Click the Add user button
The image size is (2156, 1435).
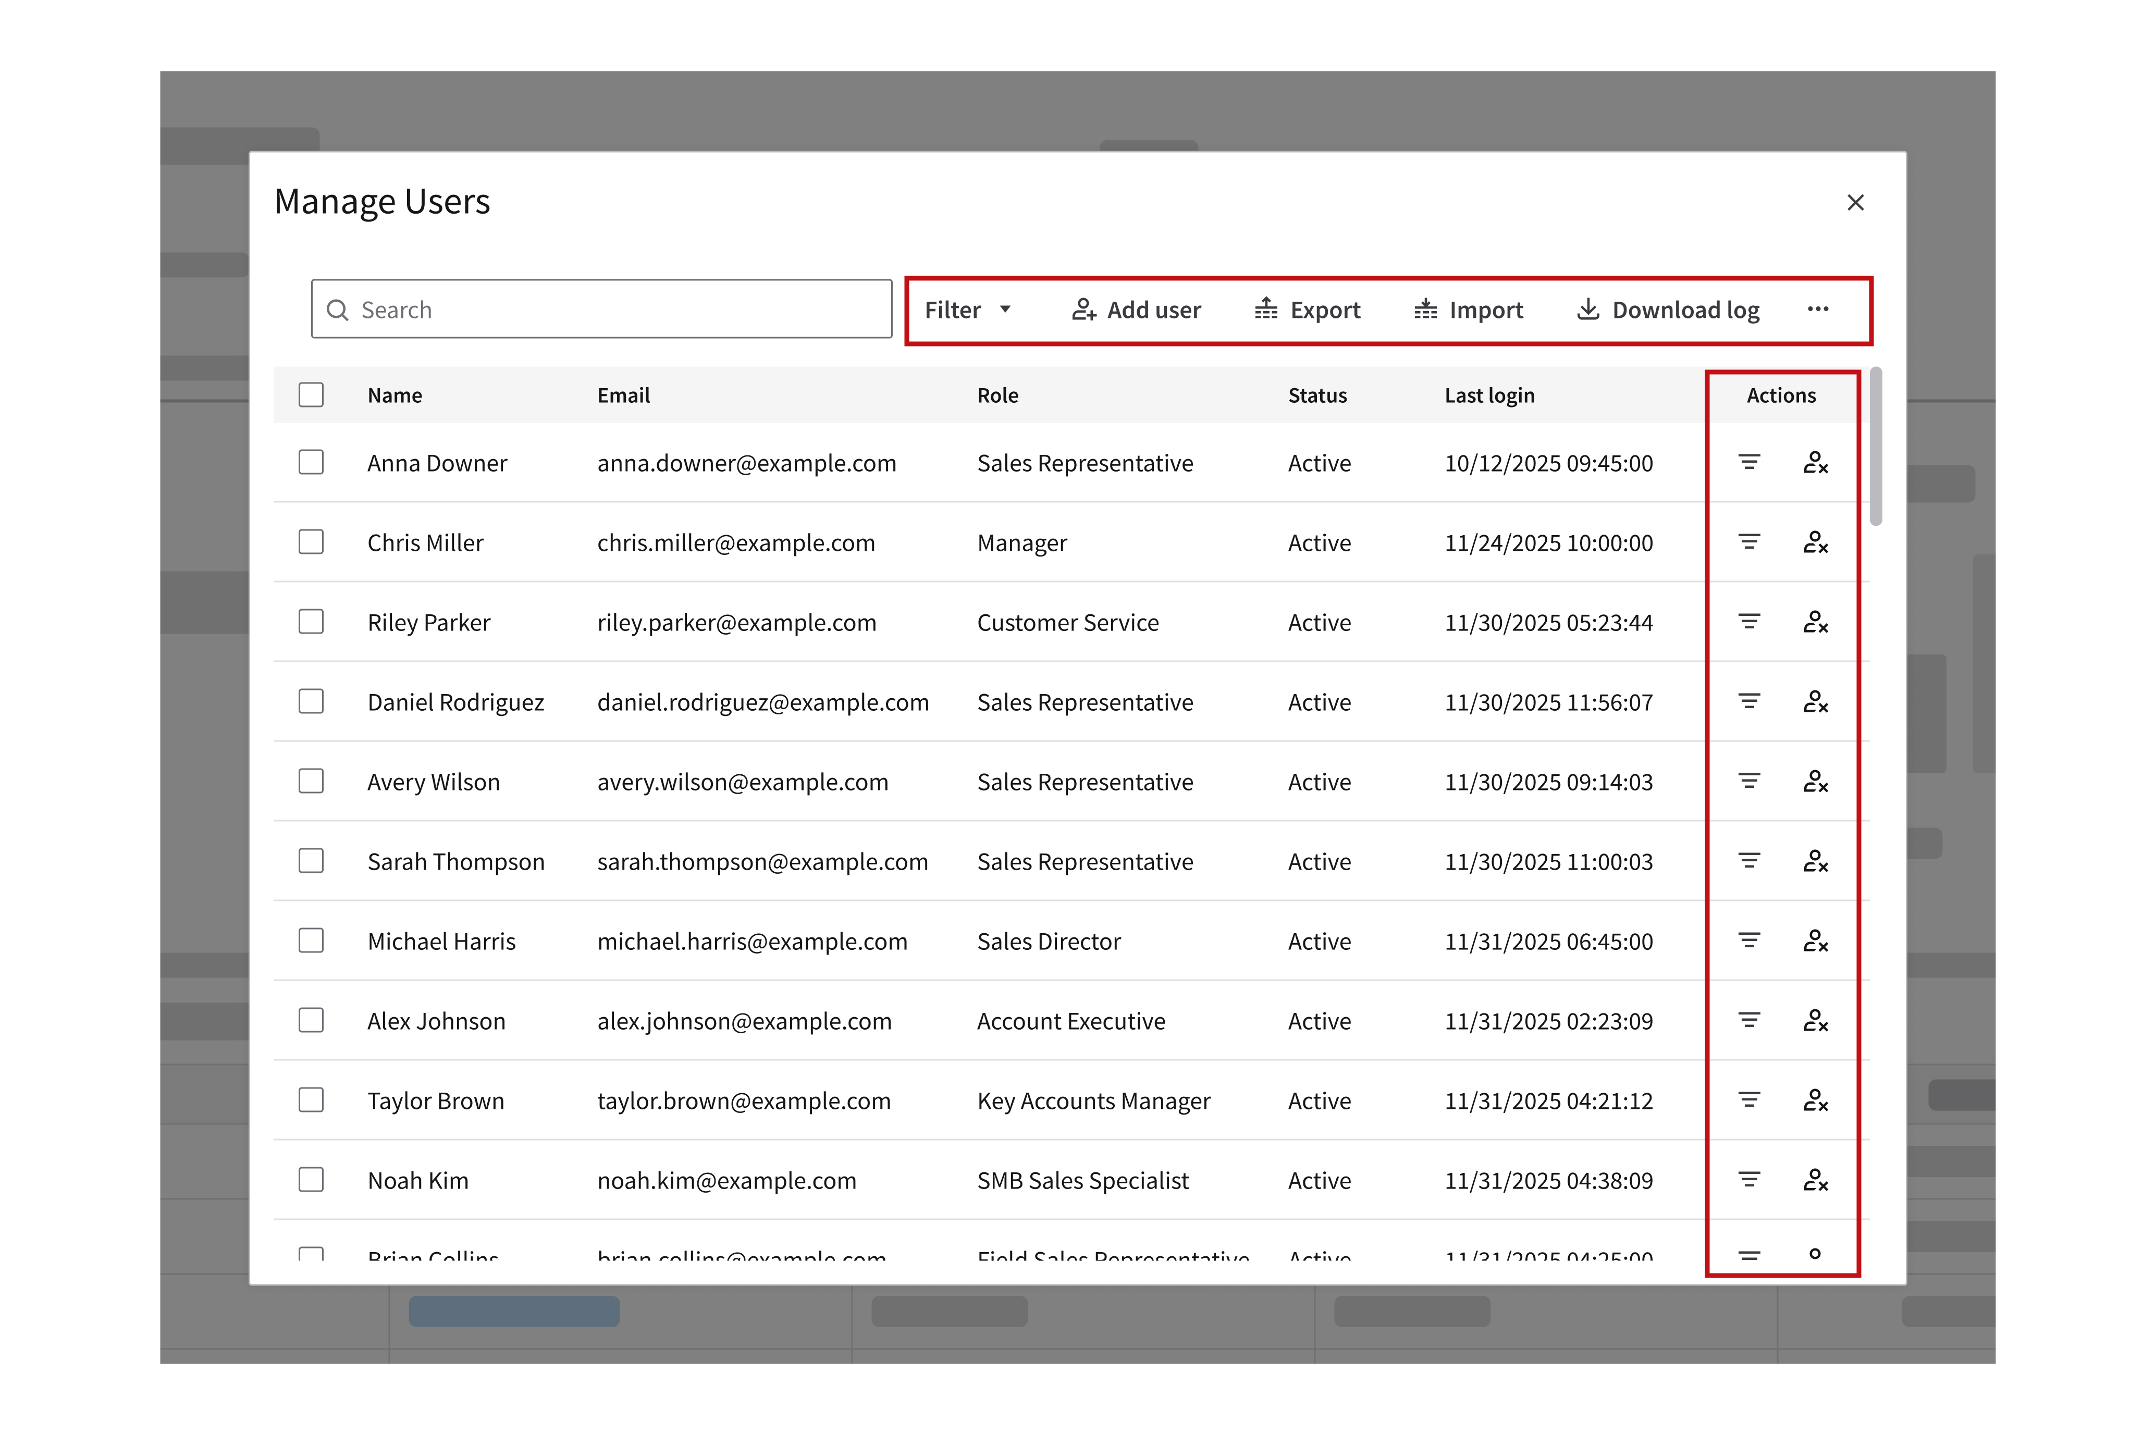pos(1136,310)
